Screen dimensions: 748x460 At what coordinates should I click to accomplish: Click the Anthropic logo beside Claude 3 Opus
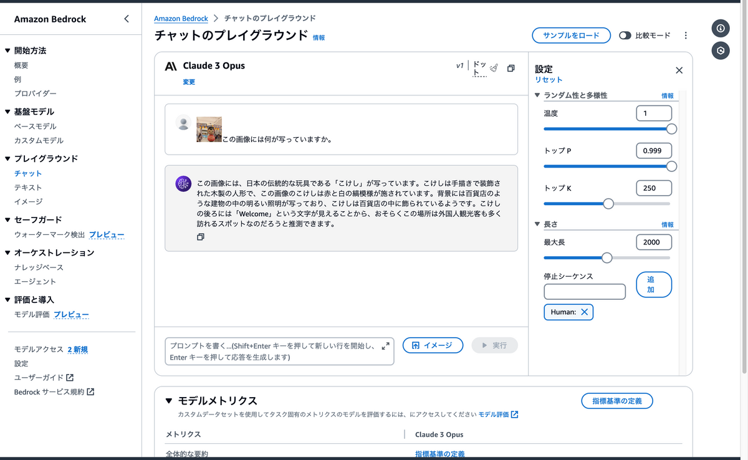pos(171,66)
